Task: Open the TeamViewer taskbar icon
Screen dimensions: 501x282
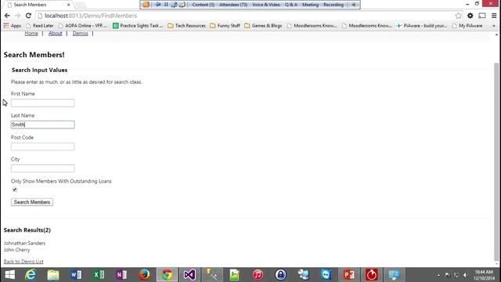Action: (326, 275)
